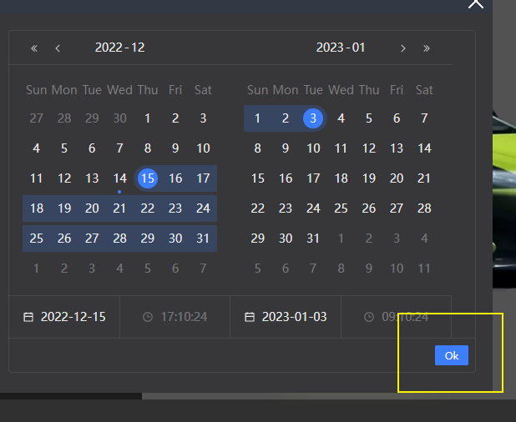Viewport: 516px width, 422px height.
Task: Choose December 10 in left calendar
Action: [x=203, y=148]
